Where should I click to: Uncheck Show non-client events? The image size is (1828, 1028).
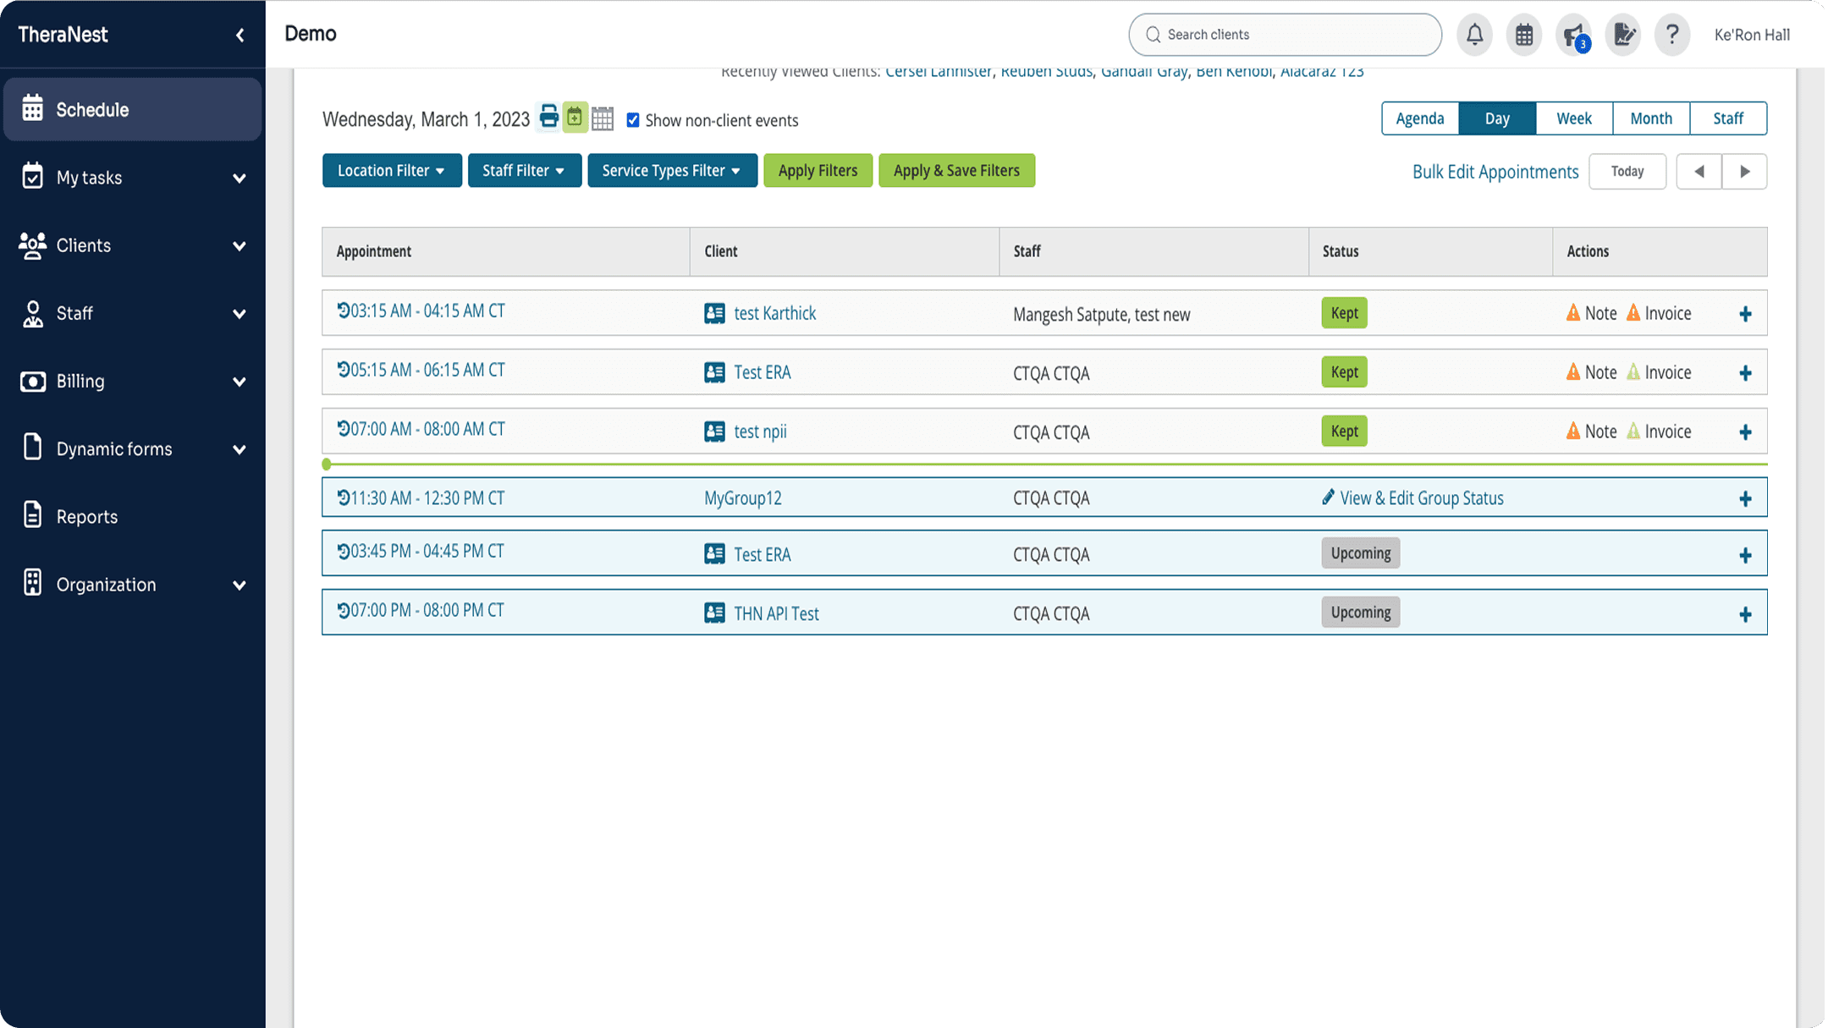click(x=633, y=120)
